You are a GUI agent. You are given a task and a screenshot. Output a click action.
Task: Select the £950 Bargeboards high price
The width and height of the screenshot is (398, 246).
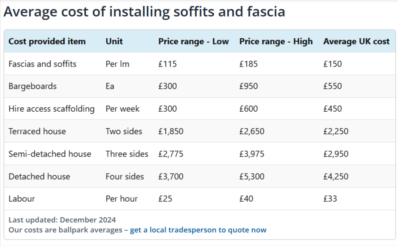point(249,86)
